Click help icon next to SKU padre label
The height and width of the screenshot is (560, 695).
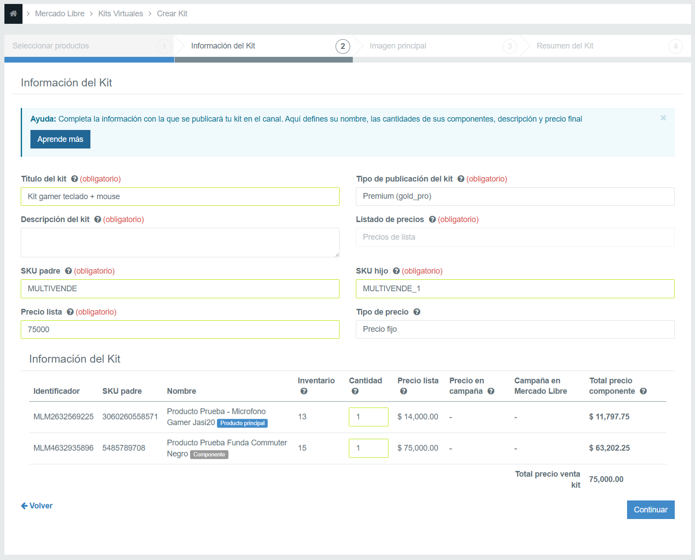(x=68, y=271)
